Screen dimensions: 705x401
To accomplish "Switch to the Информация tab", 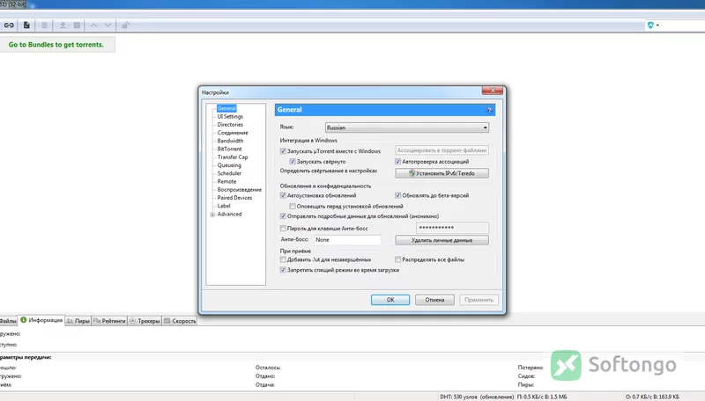I will pos(41,320).
